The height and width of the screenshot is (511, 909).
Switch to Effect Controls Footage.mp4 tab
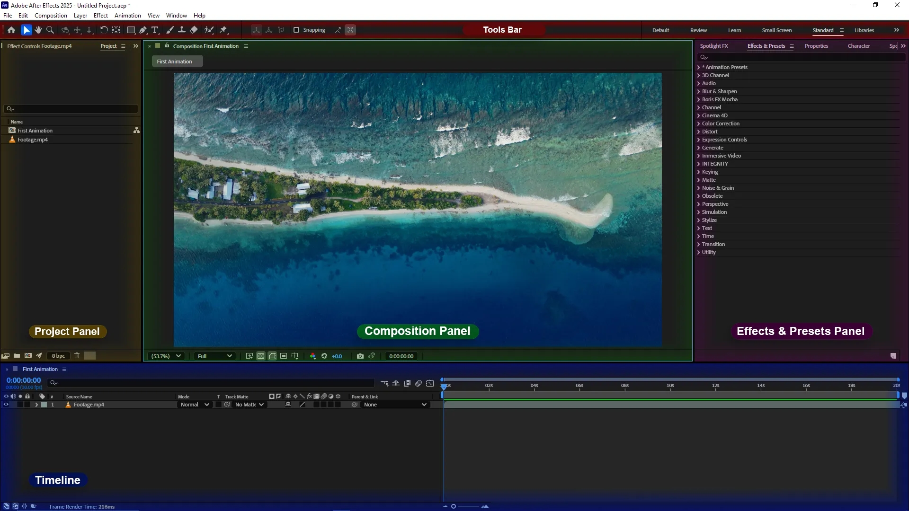[x=39, y=46]
